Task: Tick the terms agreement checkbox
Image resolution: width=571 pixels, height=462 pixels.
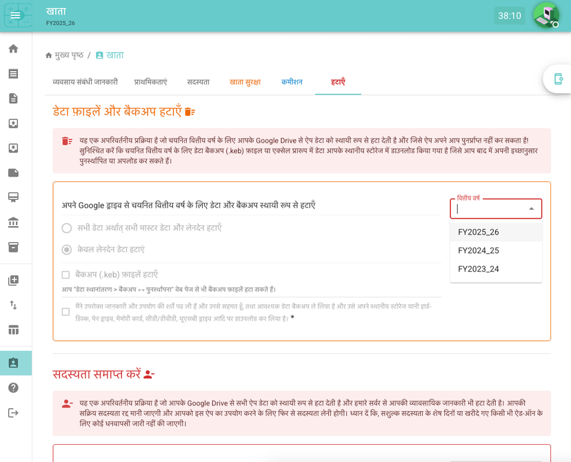Action: 66,312
